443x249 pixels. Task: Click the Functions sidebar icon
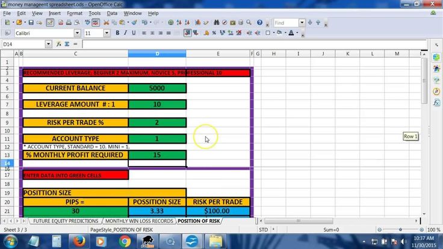click(x=436, y=103)
